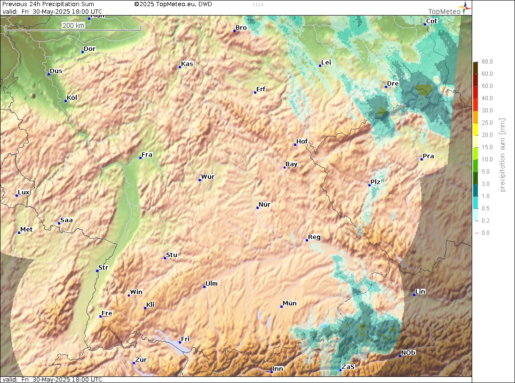515x383 pixels.
Task: Select the ZaS city label
Action: tap(348, 367)
